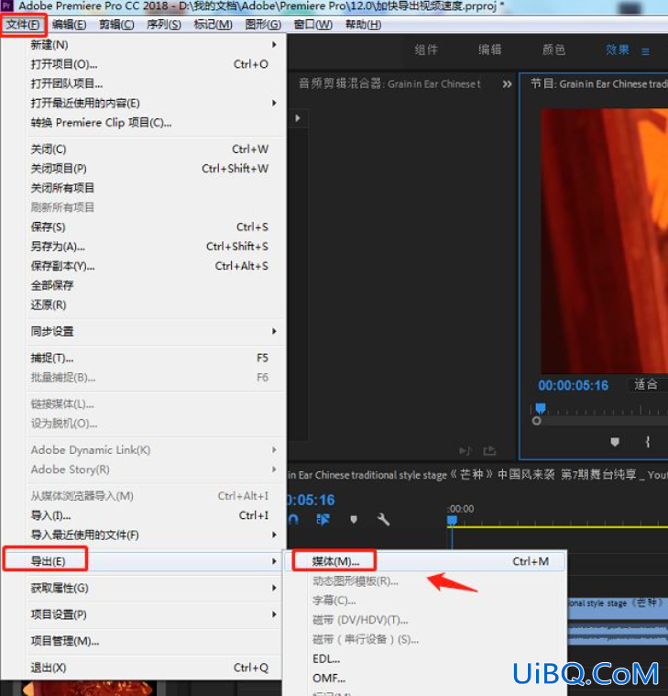Choose 另存为(A)... entry
The height and width of the screenshot is (696, 668).
click(x=154, y=247)
